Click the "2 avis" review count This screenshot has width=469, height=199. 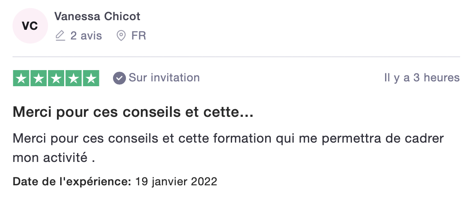(86, 36)
